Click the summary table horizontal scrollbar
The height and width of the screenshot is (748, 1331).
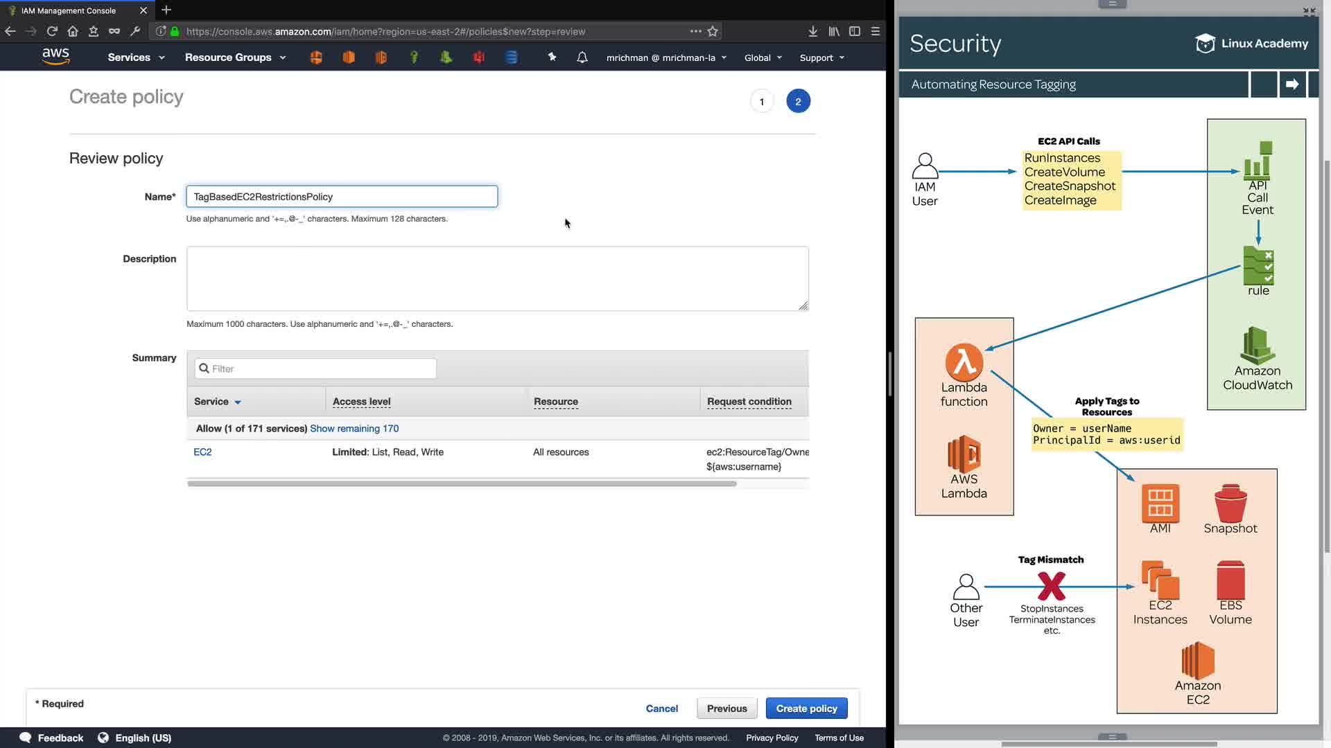[461, 483]
